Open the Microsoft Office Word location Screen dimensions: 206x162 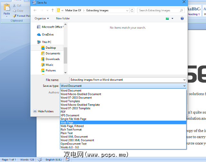point(50,27)
